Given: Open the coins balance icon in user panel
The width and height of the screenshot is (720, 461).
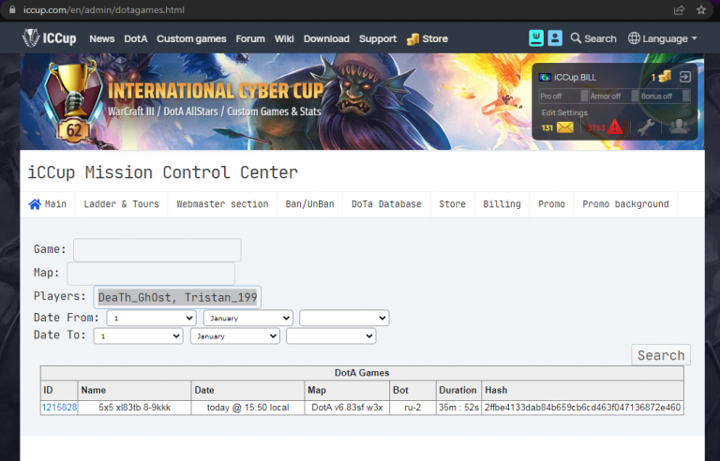Looking at the screenshot, I should tap(665, 77).
